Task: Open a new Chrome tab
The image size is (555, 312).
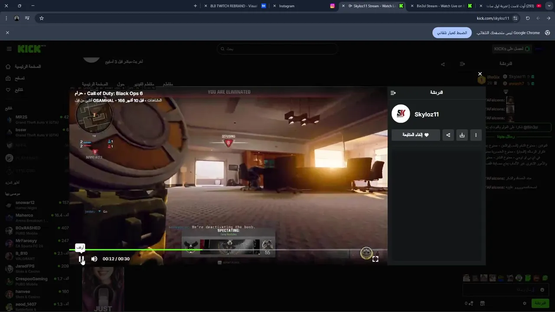Action: (x=195, y=6)
